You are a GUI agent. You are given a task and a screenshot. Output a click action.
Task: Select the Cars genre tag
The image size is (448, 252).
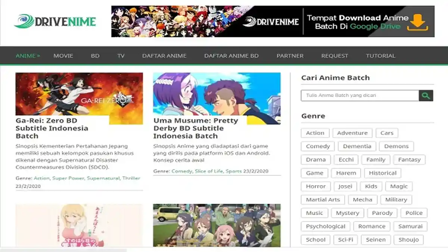coord(387,133)
